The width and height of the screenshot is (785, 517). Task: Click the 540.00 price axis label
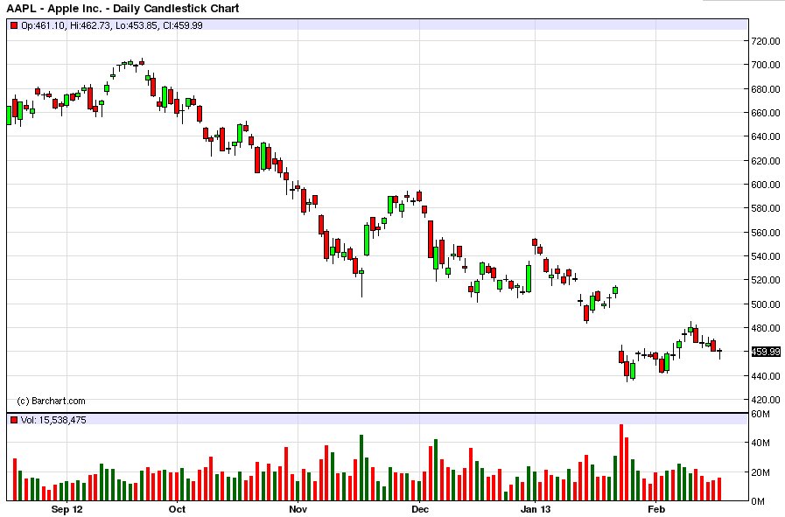[x=766, y=256]
